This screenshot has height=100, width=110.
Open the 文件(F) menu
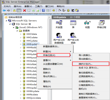click(x=7, y=6)
